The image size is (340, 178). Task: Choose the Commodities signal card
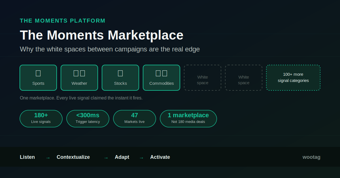click(x=161, y=78)
